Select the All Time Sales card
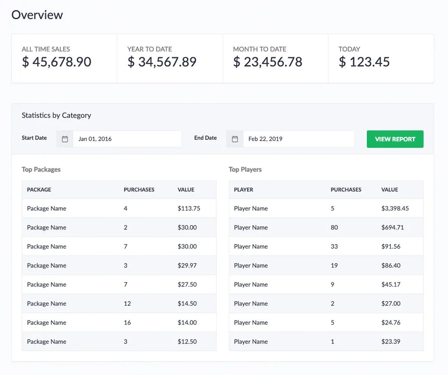 (64, 58)
